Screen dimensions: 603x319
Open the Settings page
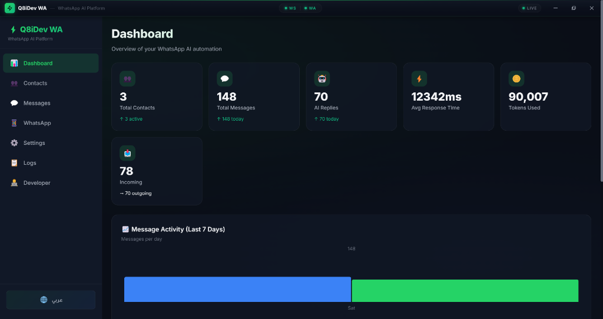(51, 143)
